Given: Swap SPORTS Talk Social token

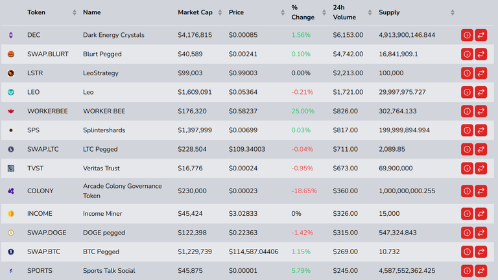Looking at the screenshot, I should (x=481, y=271).
